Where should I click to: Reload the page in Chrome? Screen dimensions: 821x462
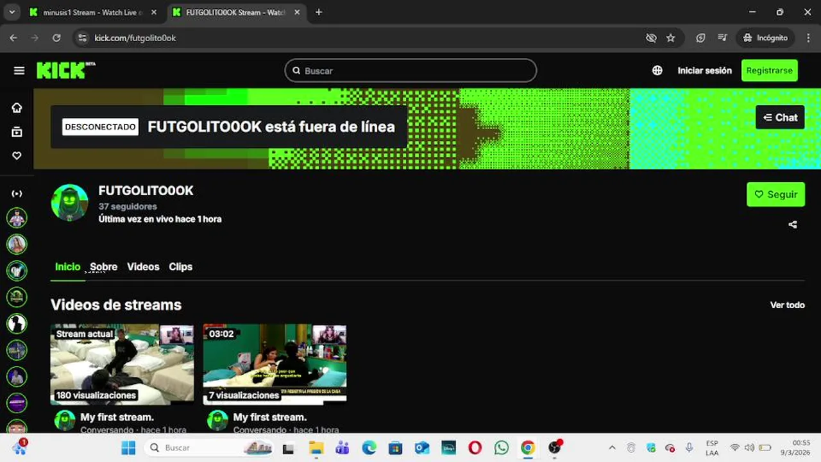[56, 38]
